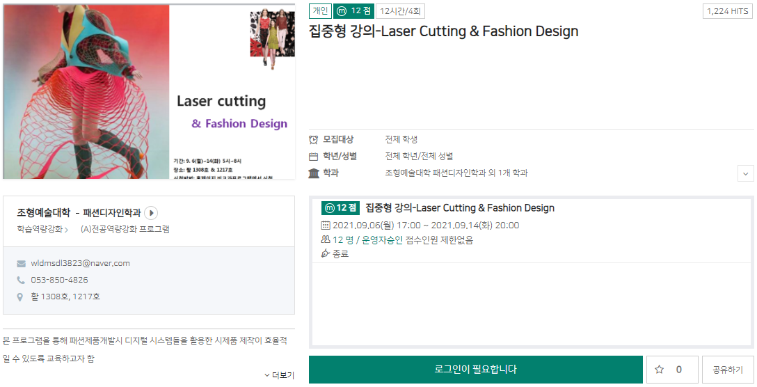Expand the 학과 department list chevron
Viewport: 757px width, 387px height.
pyautogui.click(x=745, y=173)
